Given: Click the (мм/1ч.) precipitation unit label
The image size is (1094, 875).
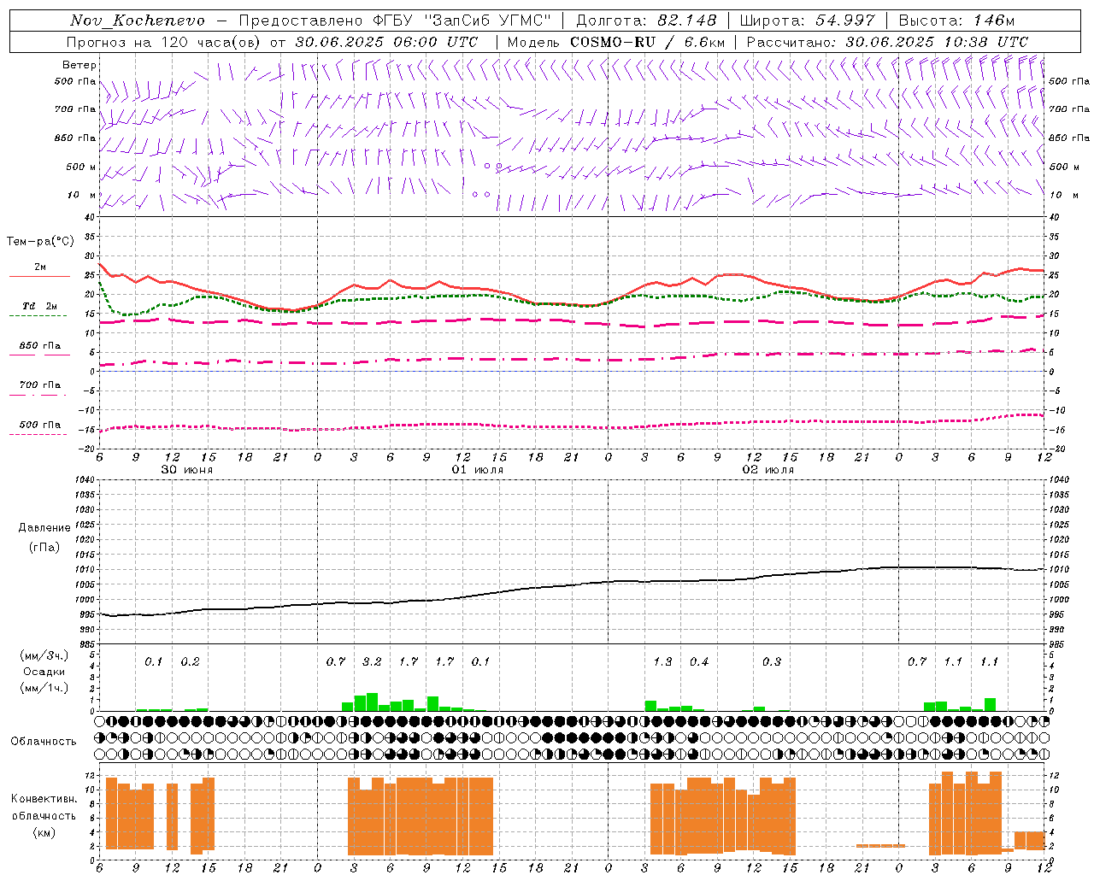Looking at the screenshot, I should pos(44,688).
